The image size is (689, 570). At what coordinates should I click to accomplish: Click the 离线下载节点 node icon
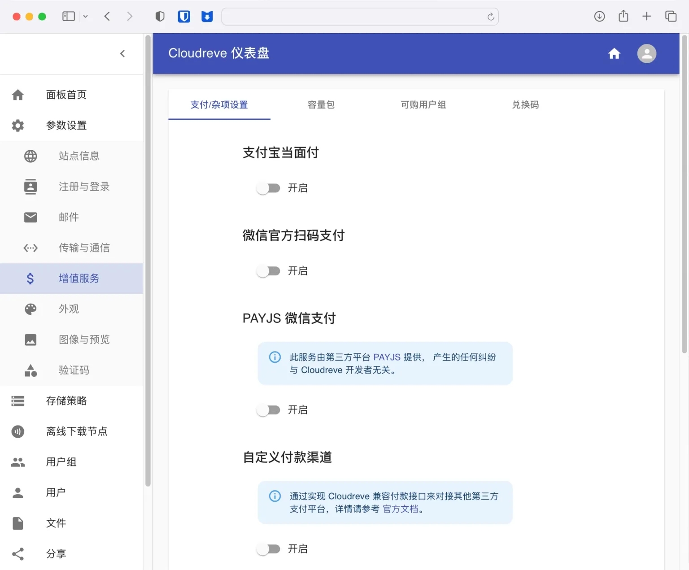[x=18, y=431]
